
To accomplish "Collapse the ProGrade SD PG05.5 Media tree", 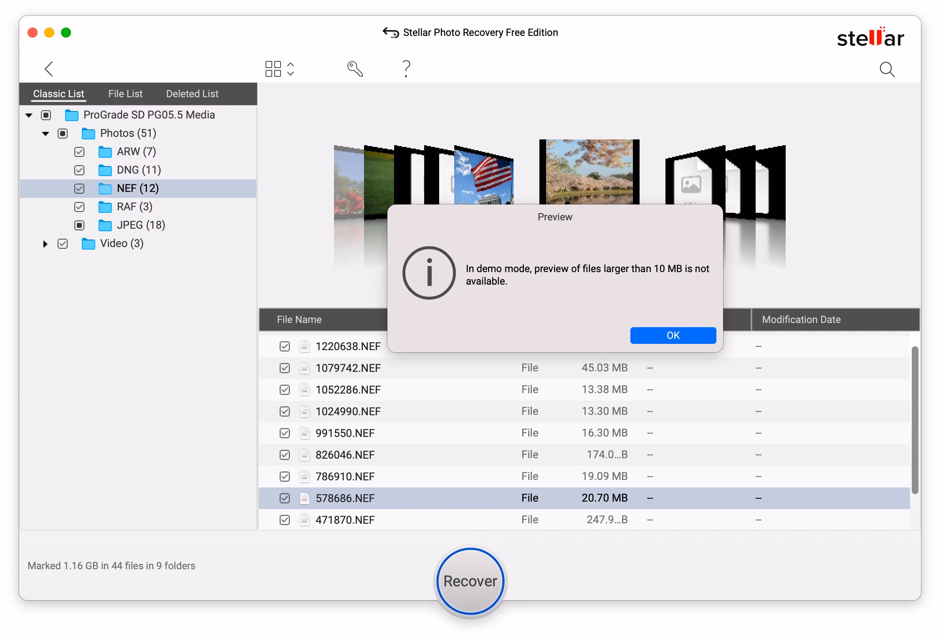I will coord(29,115).
